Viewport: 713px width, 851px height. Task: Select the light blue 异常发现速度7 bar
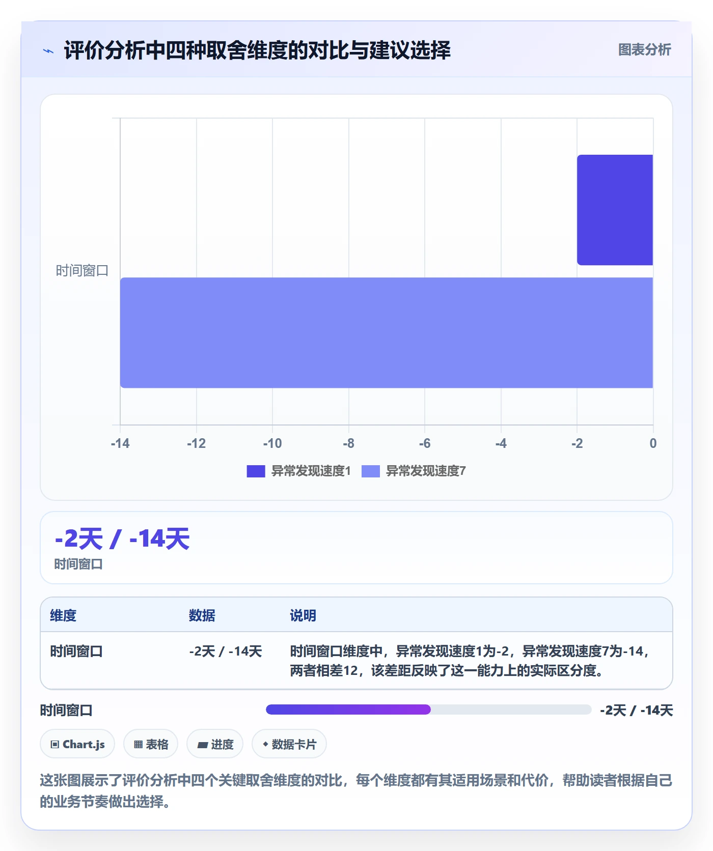[387, 332]
